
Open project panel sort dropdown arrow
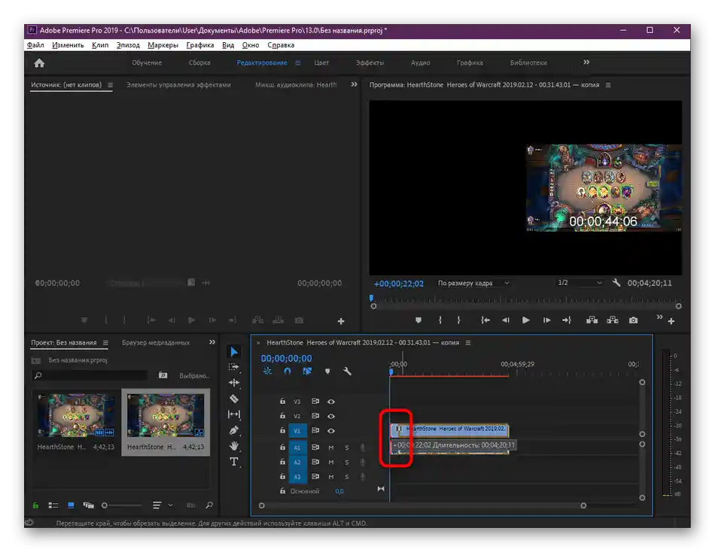pyautogui.click(x=170, y=505)
